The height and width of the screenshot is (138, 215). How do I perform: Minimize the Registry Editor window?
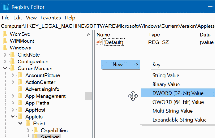click(x=210, y=6)
